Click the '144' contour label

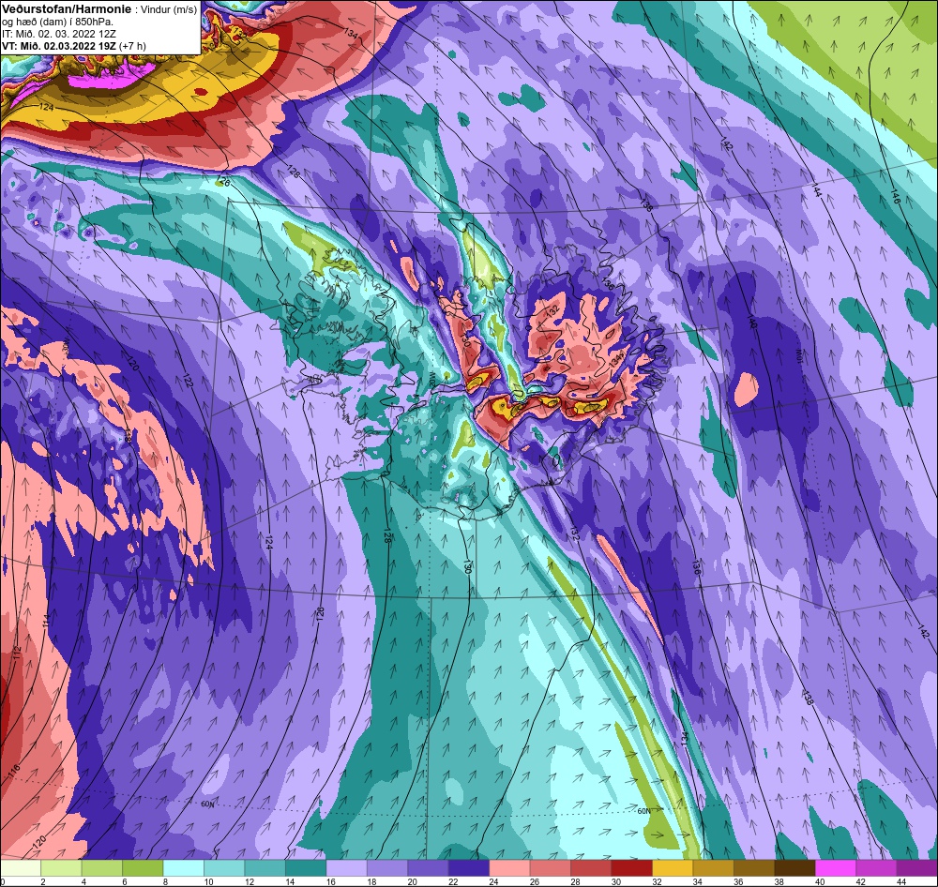[x=817, y=190]
